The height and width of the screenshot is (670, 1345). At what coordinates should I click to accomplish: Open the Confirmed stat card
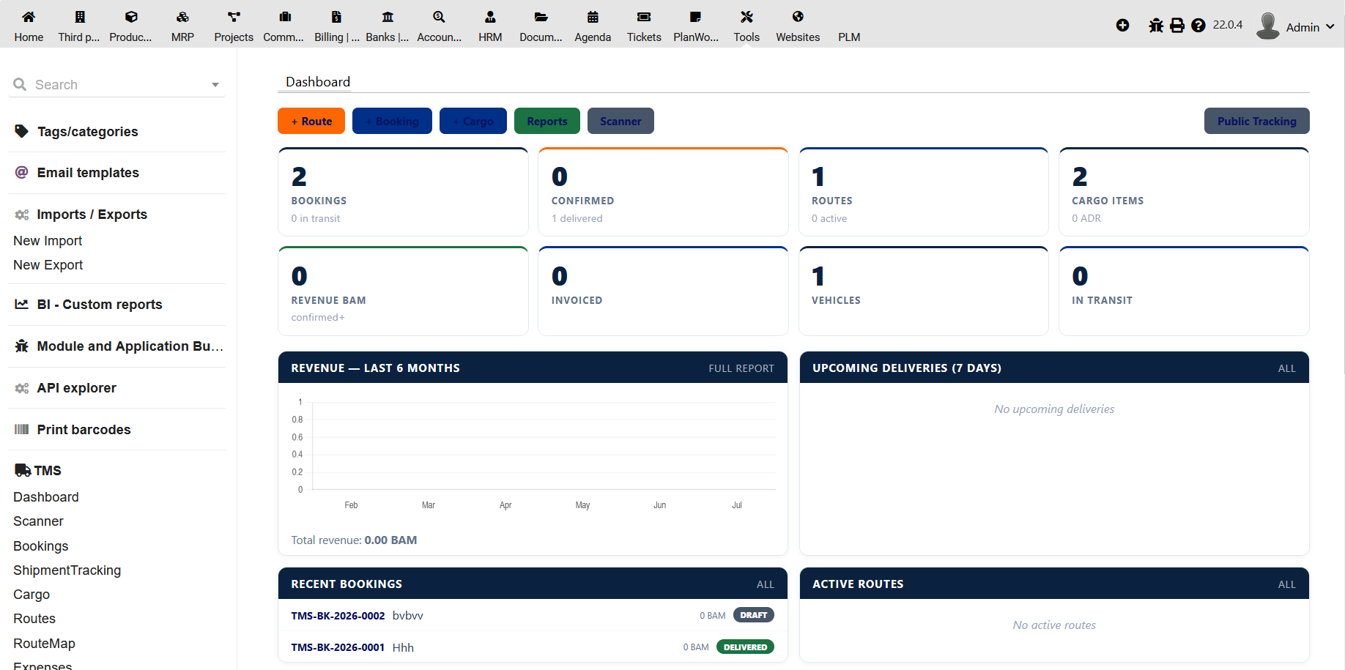click(x=663, y=192)
